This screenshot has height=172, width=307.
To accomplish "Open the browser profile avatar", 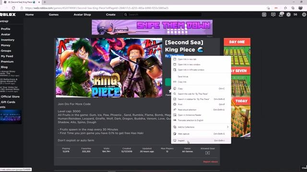I will 301,8.
